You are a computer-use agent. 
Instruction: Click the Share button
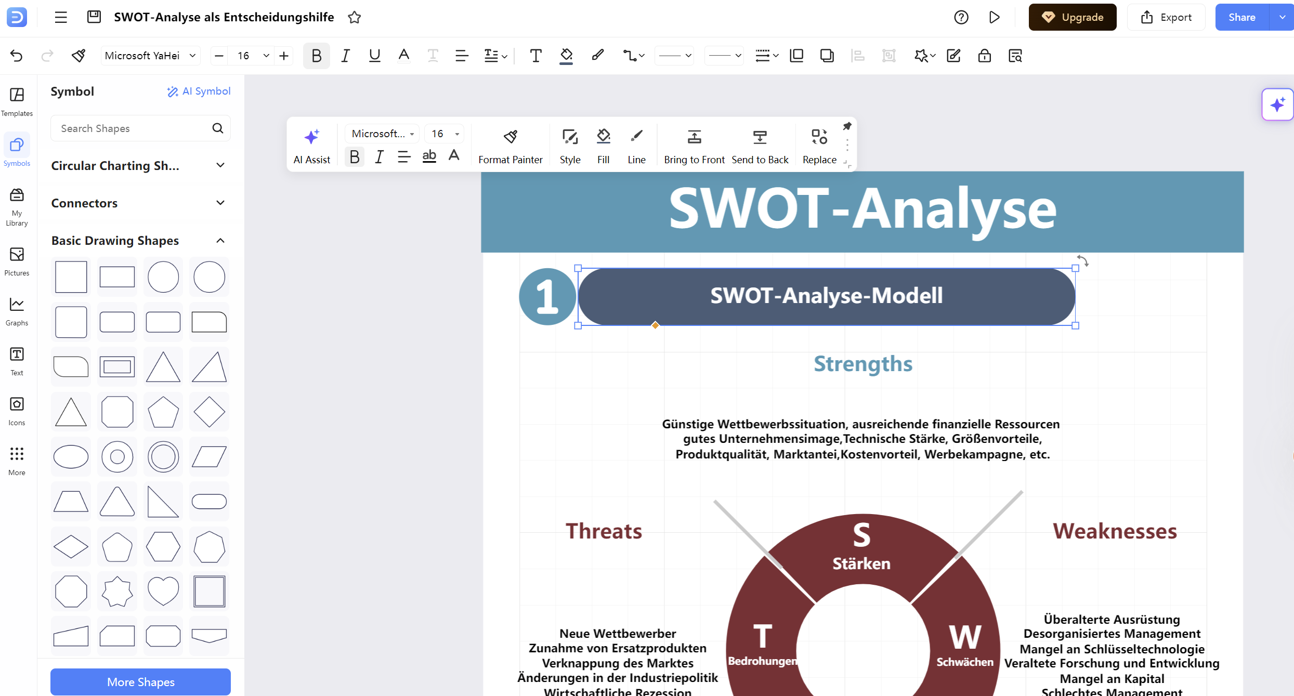pos(1242,17)
